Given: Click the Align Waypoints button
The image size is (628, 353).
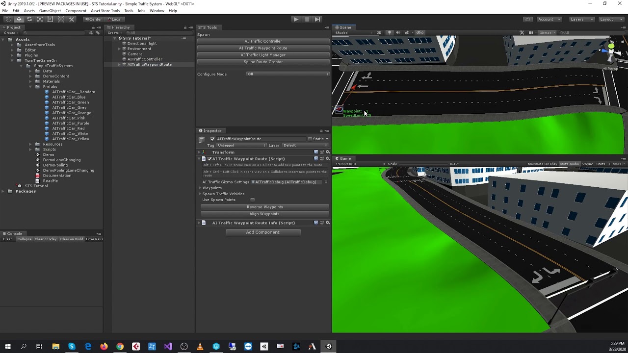Looking at the screenshot, I should point(264,214).
